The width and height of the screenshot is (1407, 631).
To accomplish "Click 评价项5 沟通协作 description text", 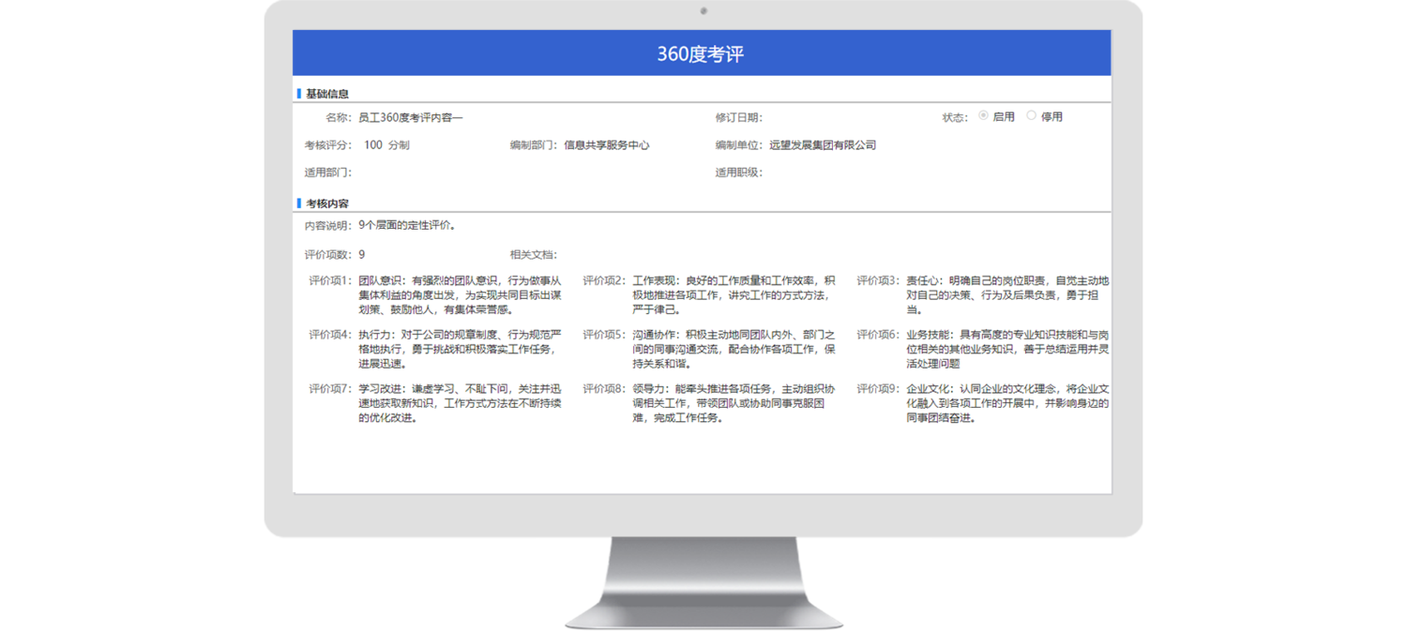I will [734, 349].
